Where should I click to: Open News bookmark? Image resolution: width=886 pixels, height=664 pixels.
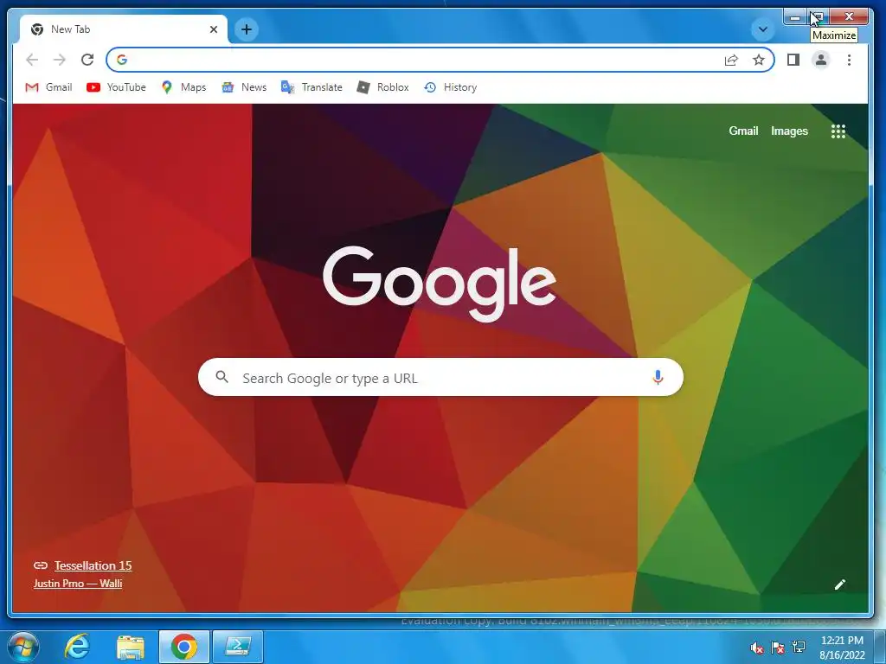244,87
